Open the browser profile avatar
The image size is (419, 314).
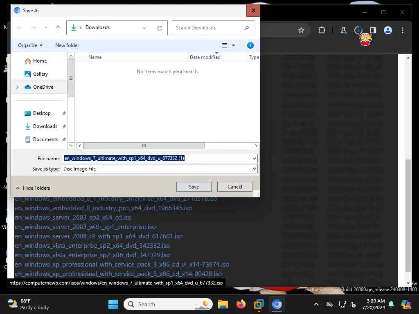388,30
